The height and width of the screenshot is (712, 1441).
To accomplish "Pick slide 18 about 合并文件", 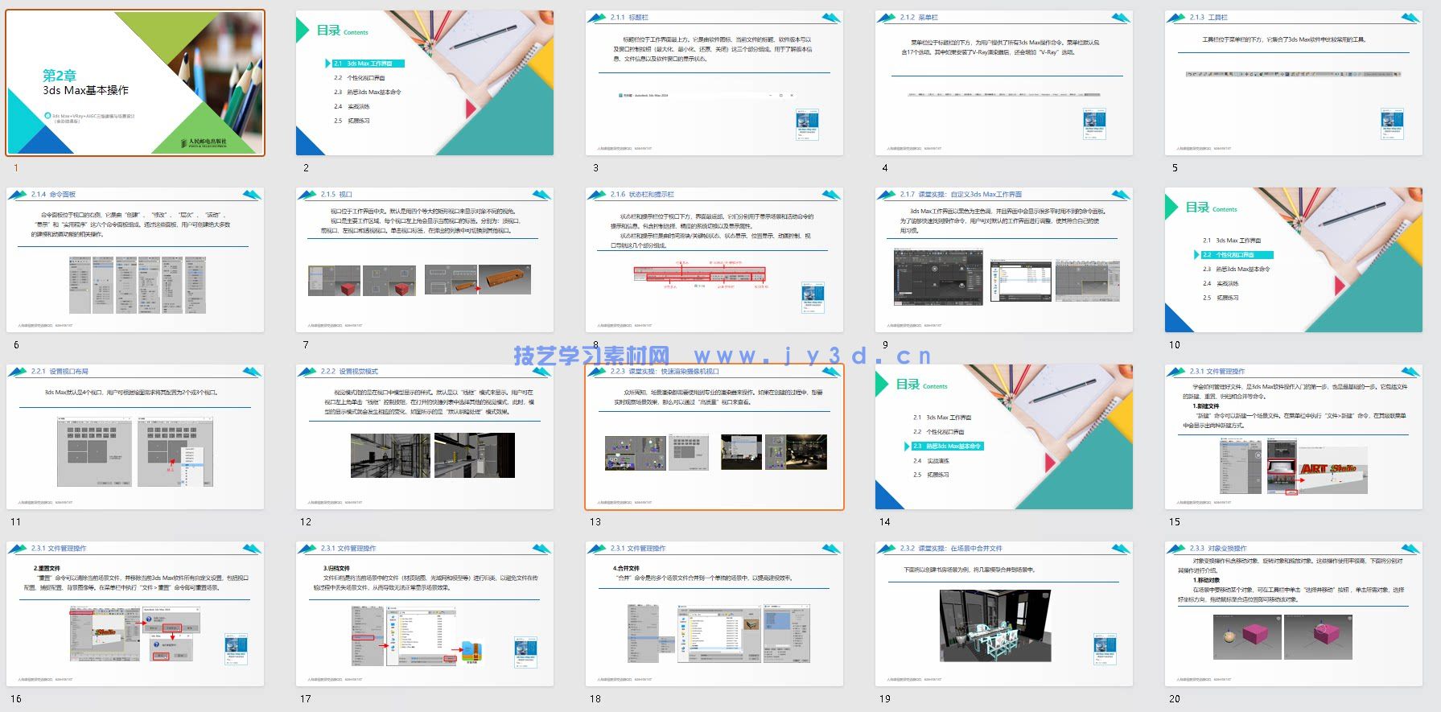I will point(714,614).
